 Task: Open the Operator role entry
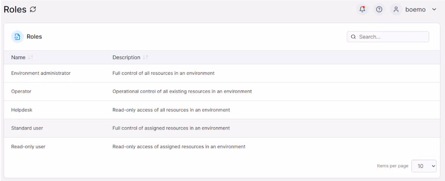click(x=222, y=92)
